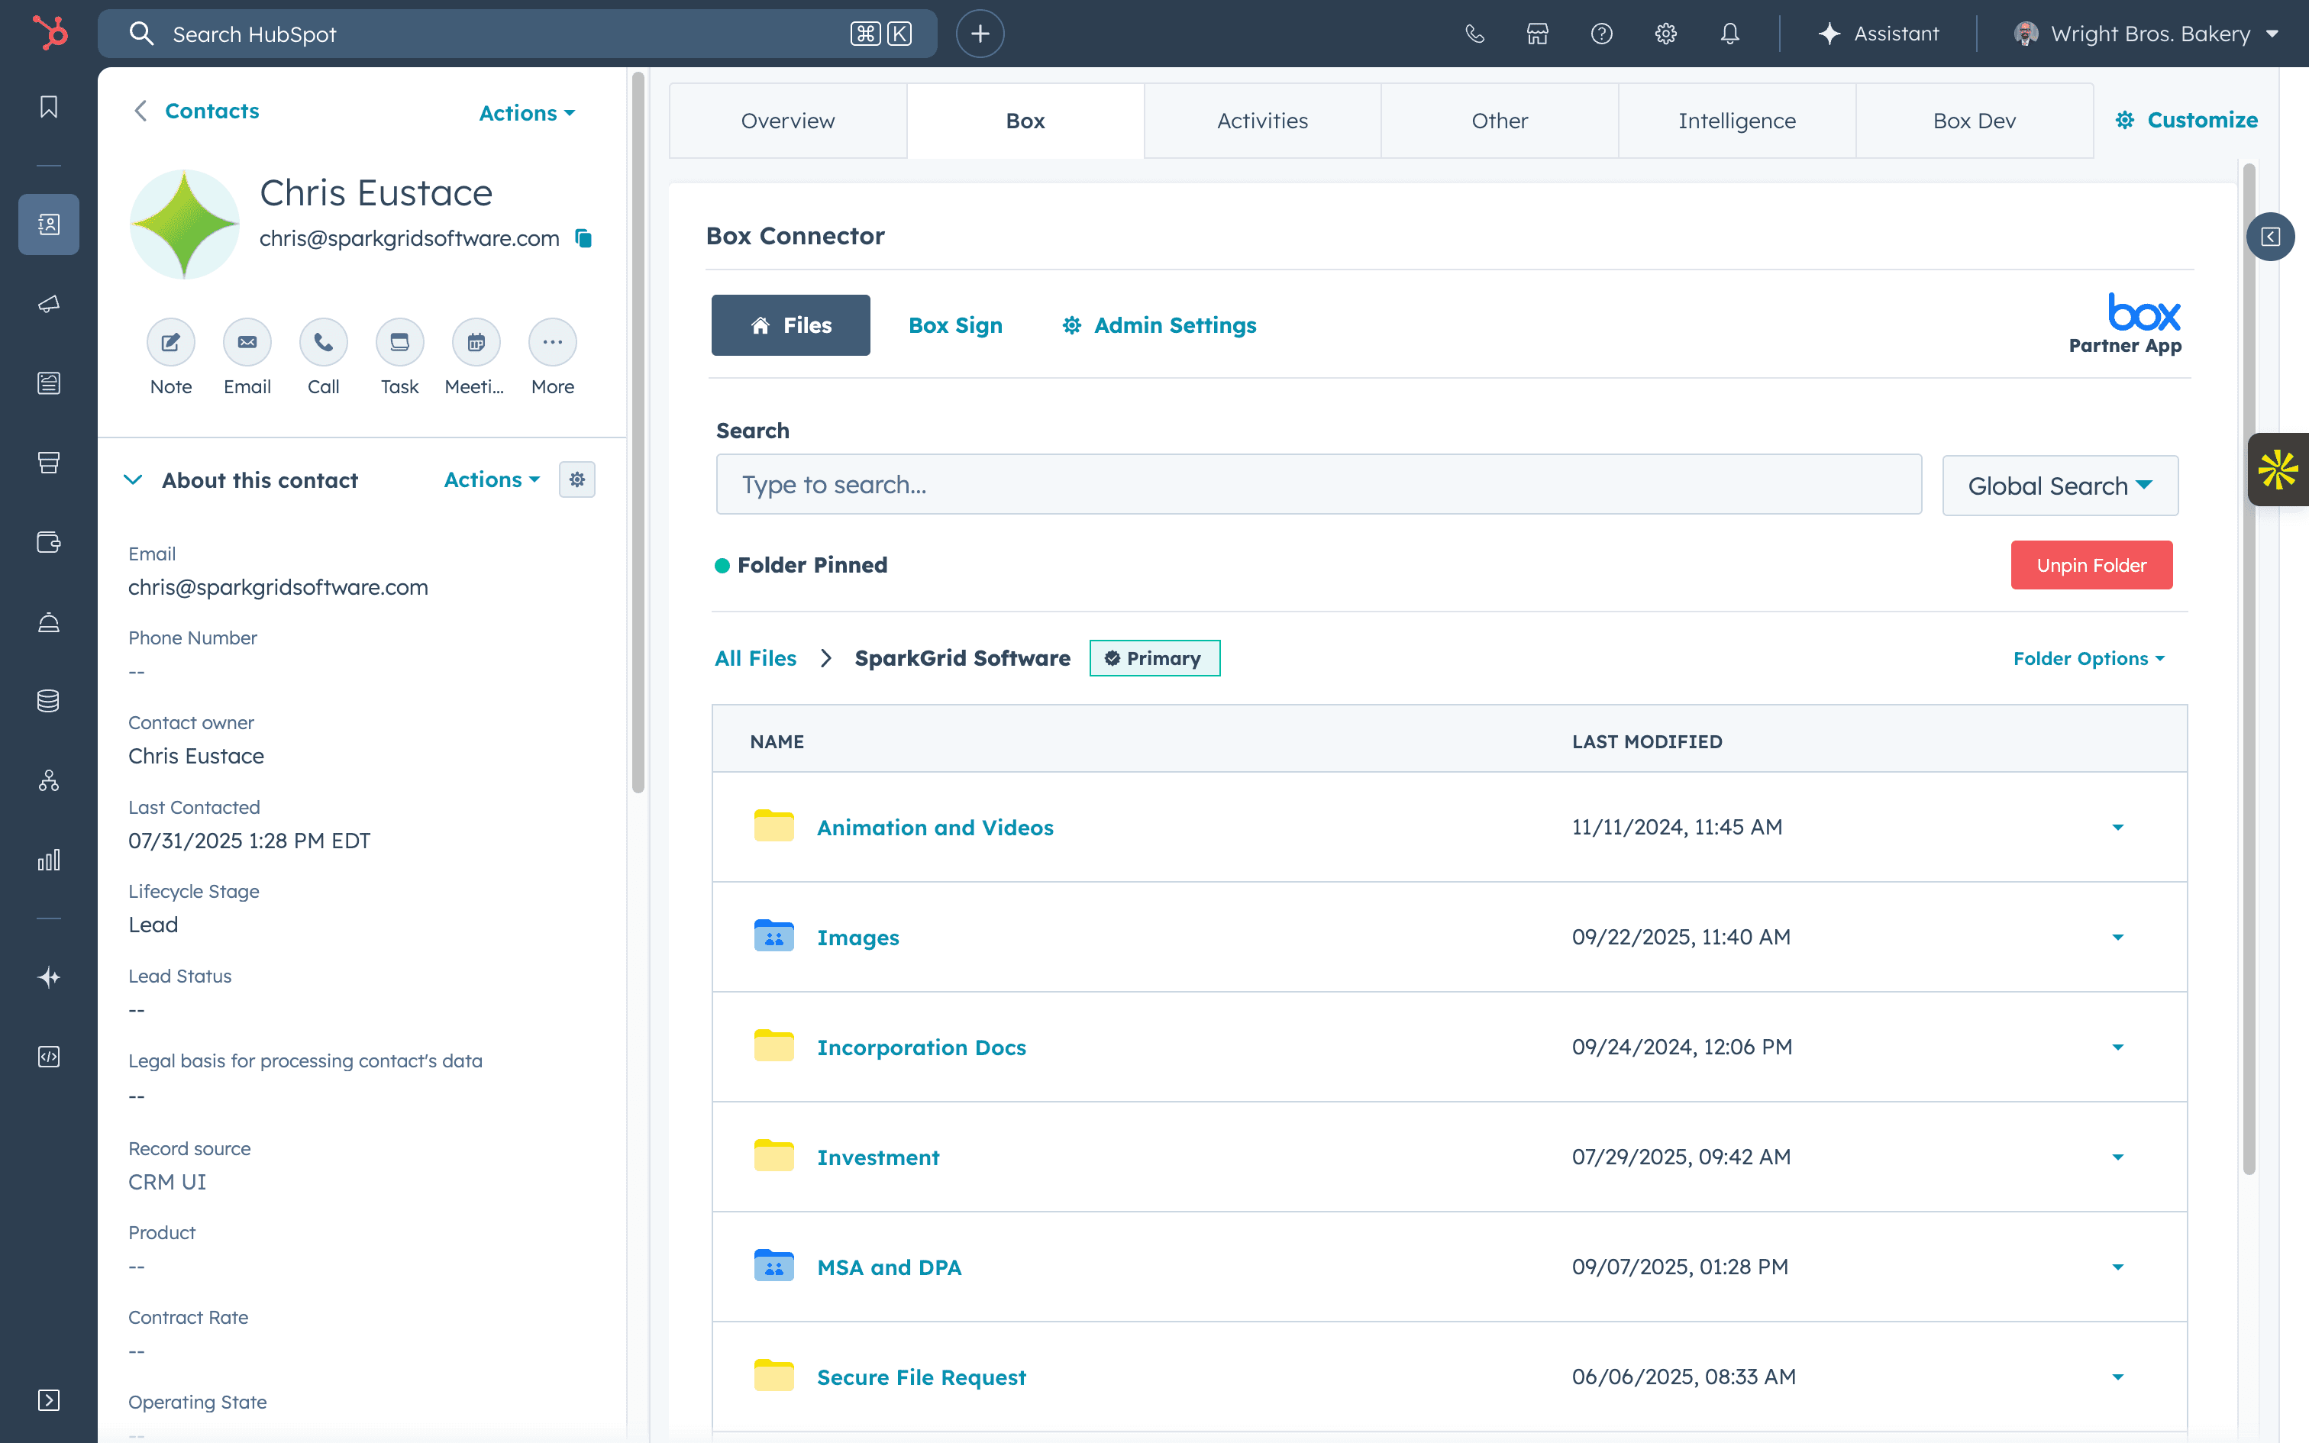The image size is (2309, 1443).
Task: Expand options for Incorporation Docs row
Action: pyautogui.click(x=2117, y=1047)
